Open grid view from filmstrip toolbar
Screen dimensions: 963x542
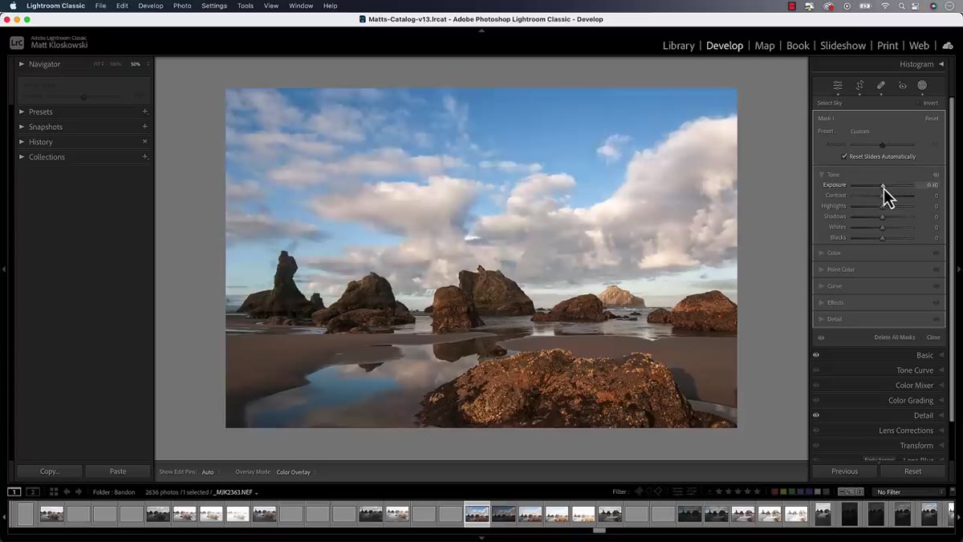54,491
